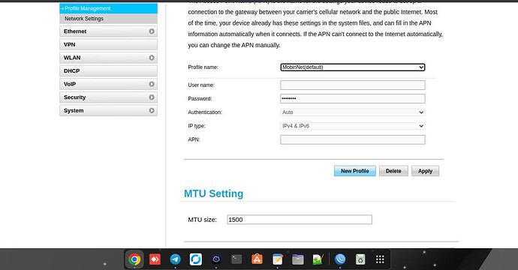Screen dimensions: 518x270
Task: Open the DHCP sidebar section
Action: [x=108, y=71]
